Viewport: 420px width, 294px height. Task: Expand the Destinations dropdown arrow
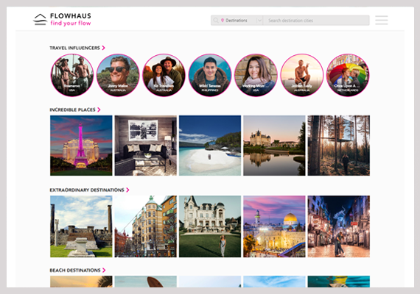click(259, 21)
